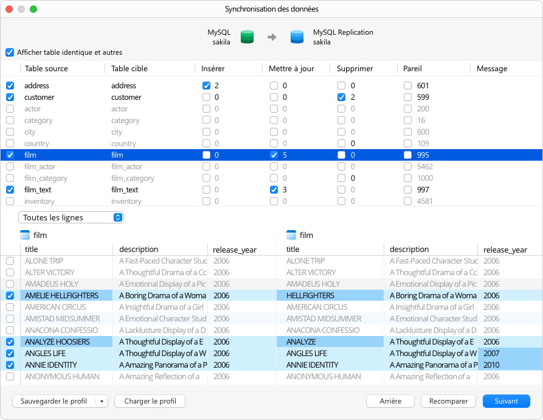Click the Arrière button
This screenshot has height=420, width=543.
pos(390,401)
